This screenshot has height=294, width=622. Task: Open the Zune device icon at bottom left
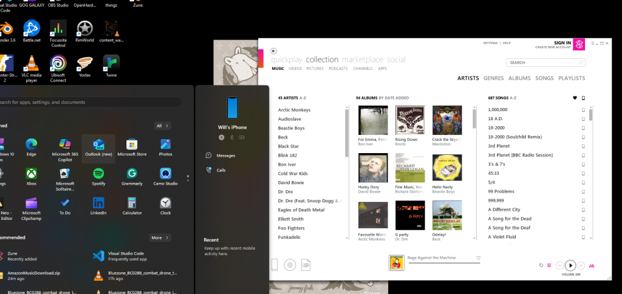coord(275,265)
